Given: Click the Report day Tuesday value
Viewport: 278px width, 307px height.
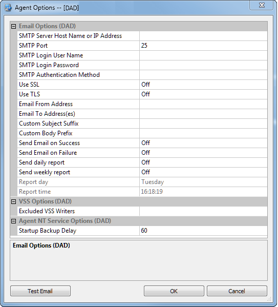Looking at the screenshot, I should coord(203,182).
